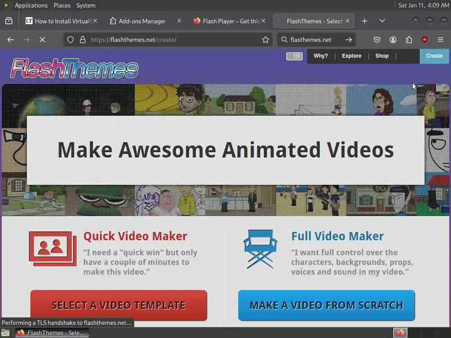This screenshot has width=451, height=338.
Task: Click the FlashThemes taskbar window button
Action: click(52, 333)
